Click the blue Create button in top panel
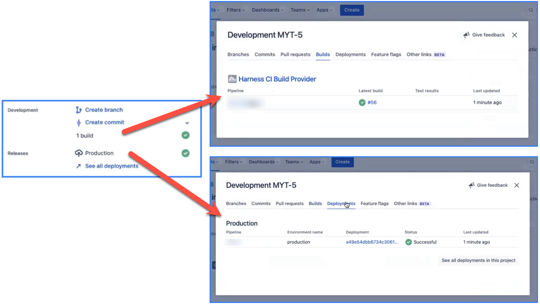The width and height of the screenshot is (540, 304). pyautogui.click(x=351, y=10)
